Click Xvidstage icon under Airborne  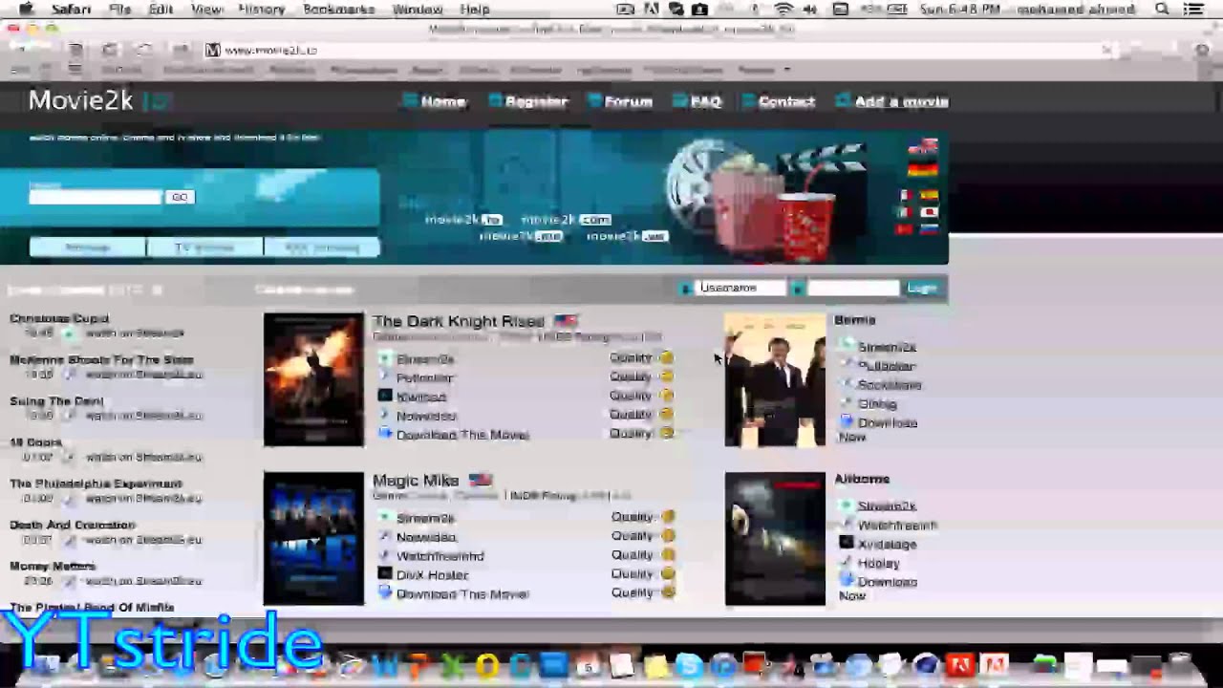tap(846, 543)
